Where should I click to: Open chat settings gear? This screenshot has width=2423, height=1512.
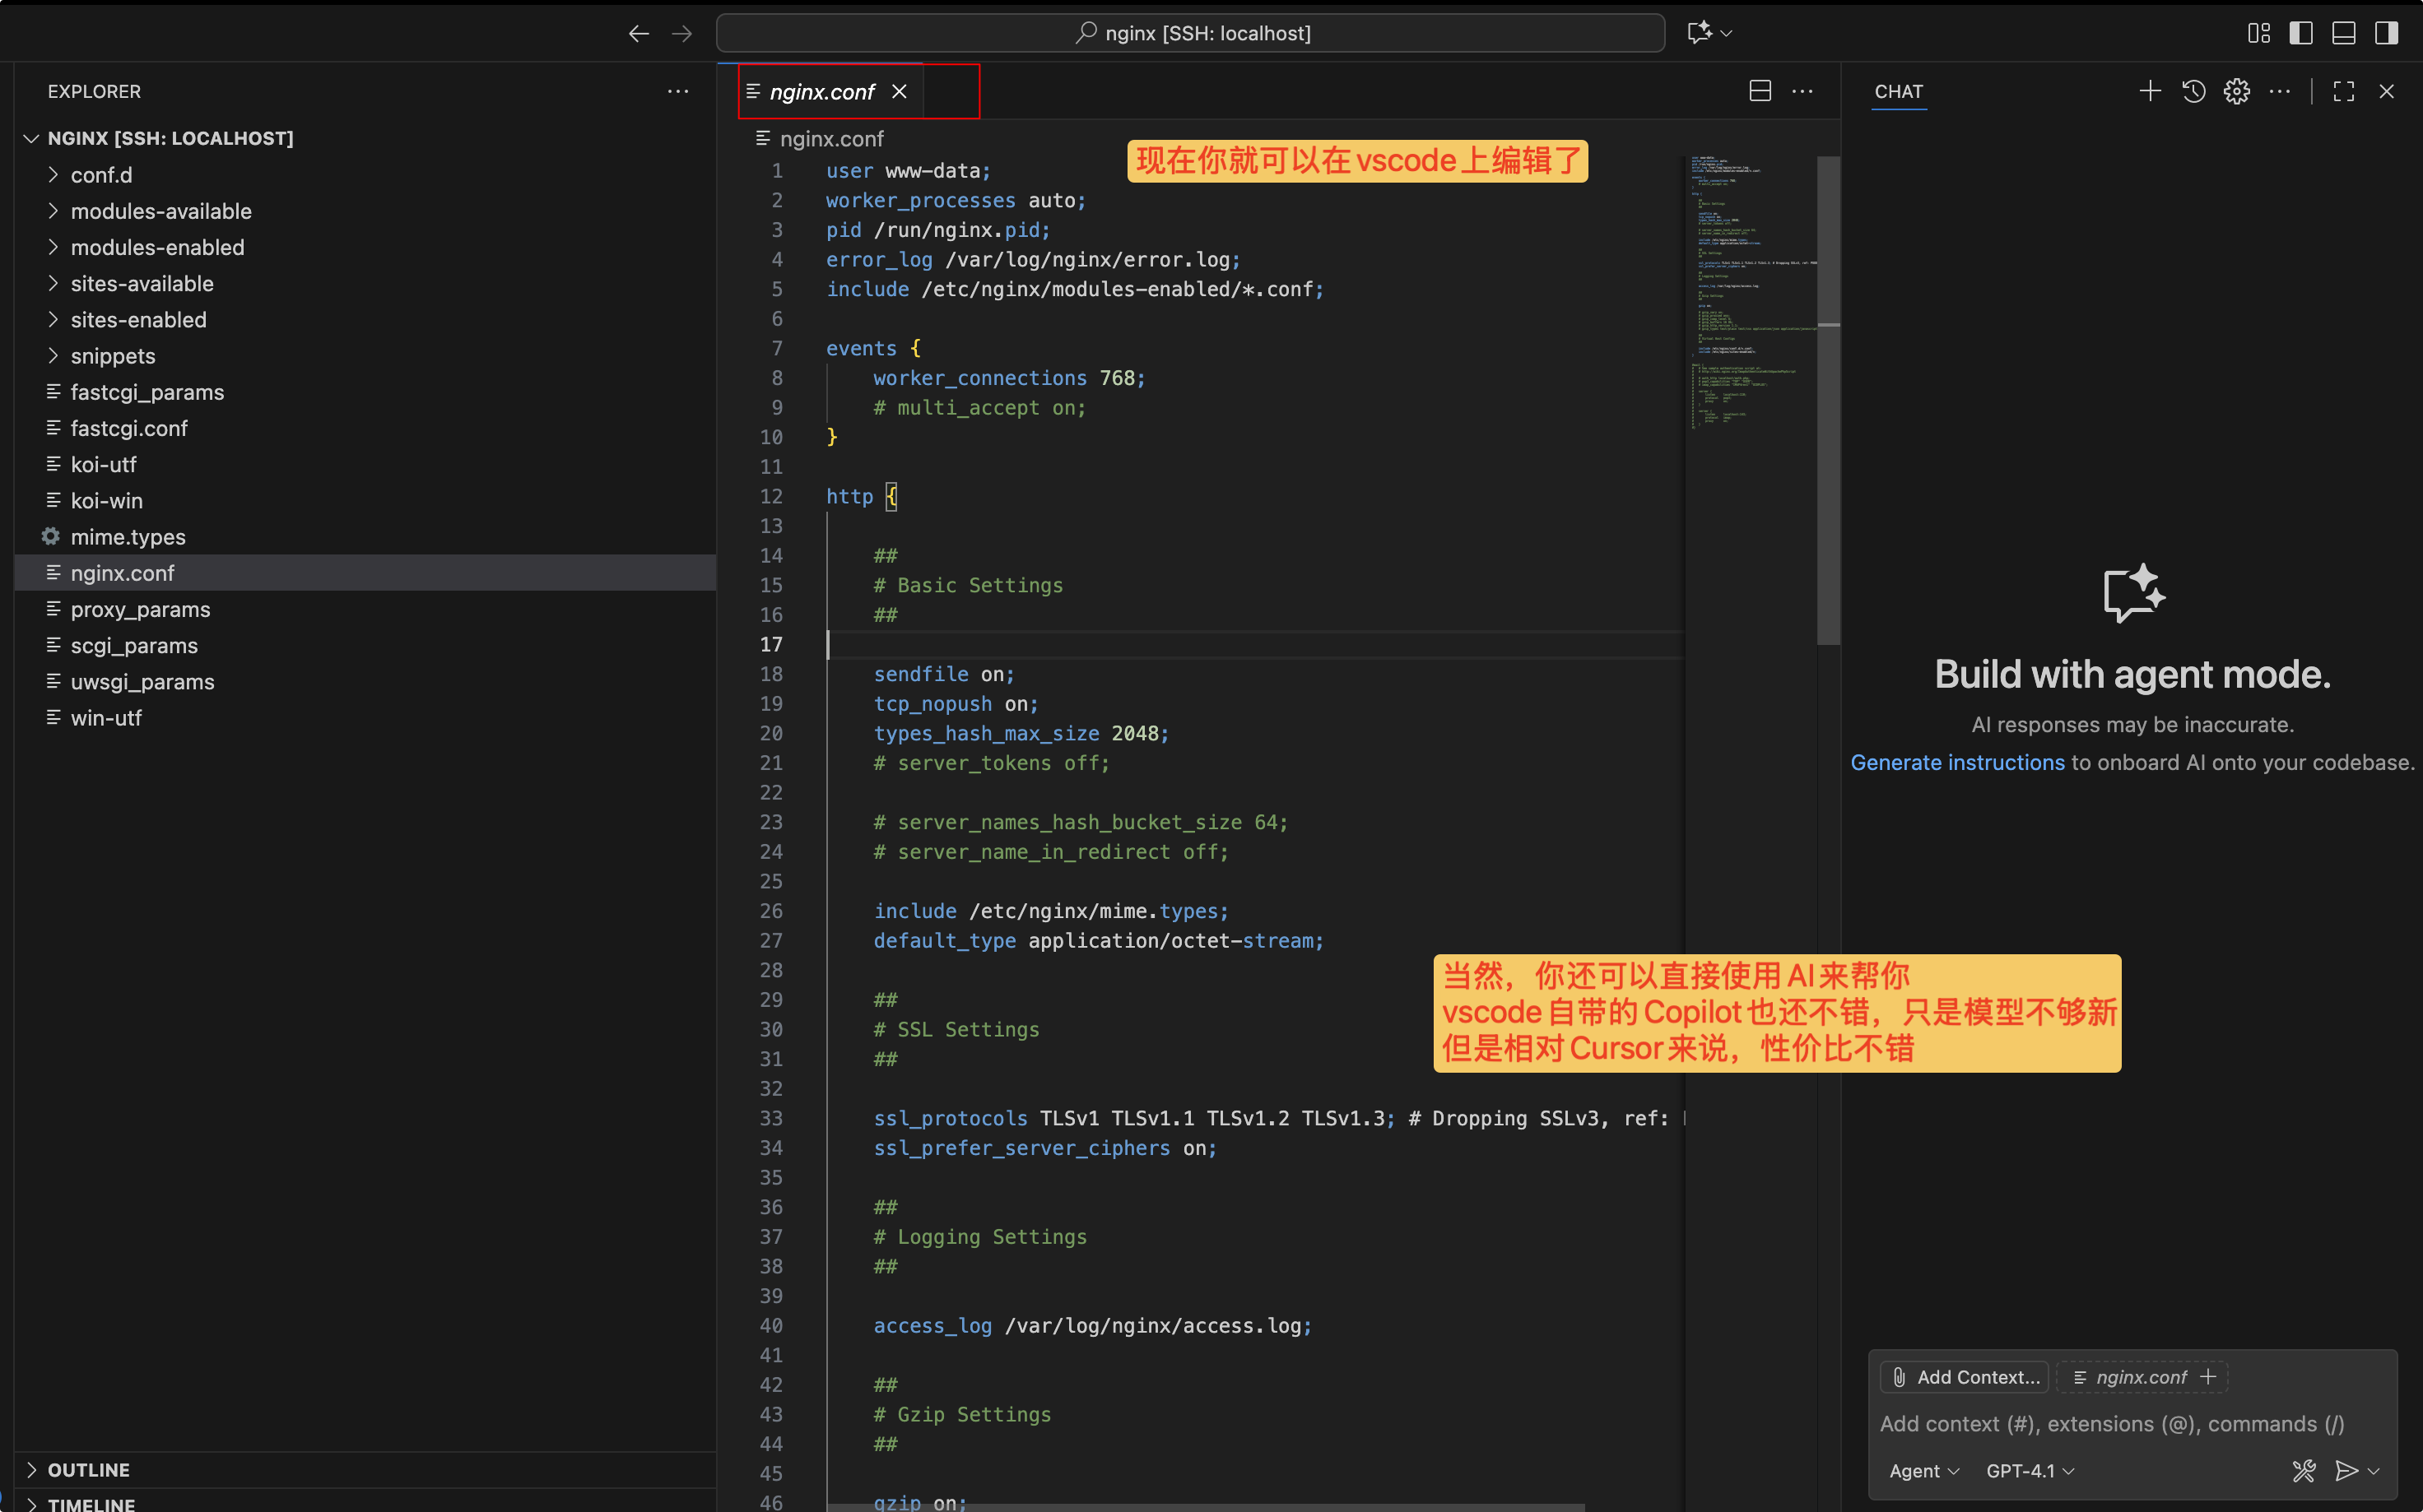pyautogui.click(x=2237, y=91)
